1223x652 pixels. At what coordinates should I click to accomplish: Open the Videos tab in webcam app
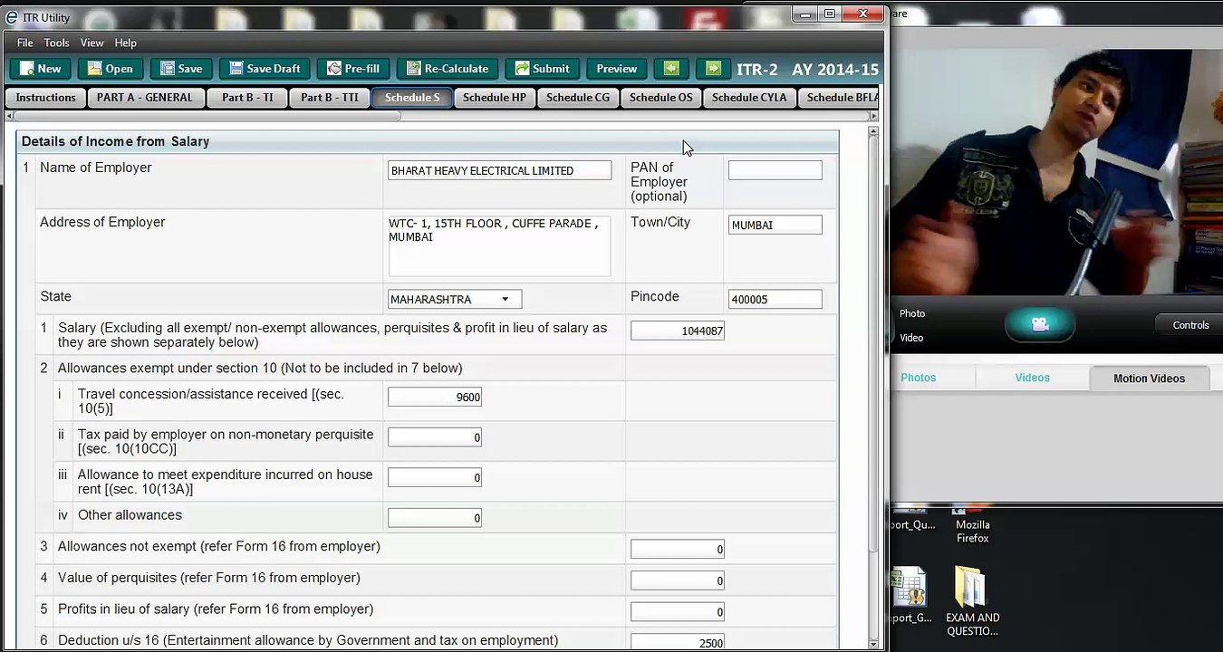tap(1032, 378)
